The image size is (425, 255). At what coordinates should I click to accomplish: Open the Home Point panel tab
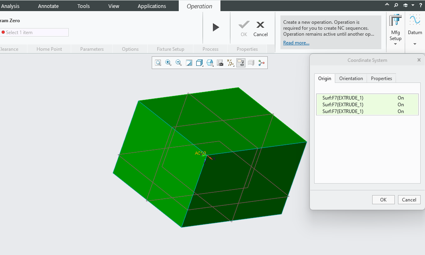[49, 49]
